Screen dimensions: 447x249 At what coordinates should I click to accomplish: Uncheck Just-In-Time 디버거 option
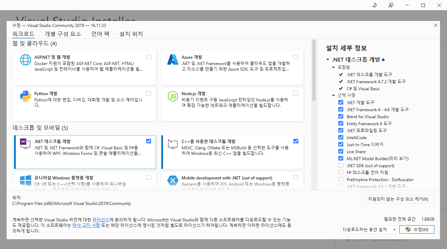[x=341, y=144]
